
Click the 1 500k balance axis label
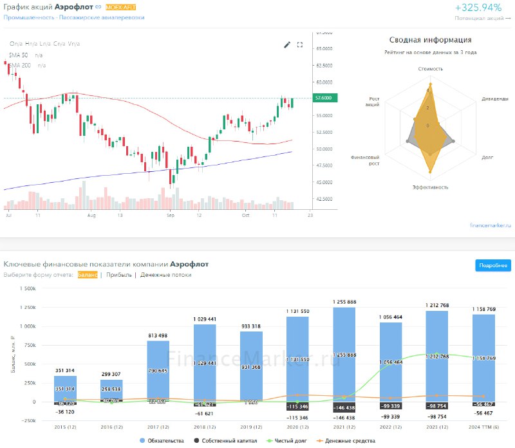click(x=28, y=288)
